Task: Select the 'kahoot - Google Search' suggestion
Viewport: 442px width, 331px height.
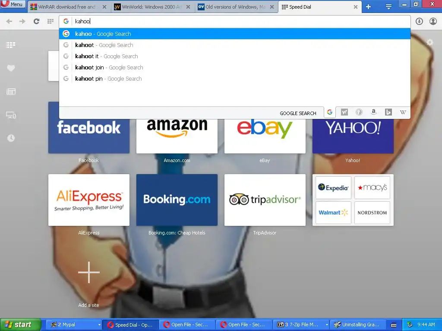Action: 234,45
